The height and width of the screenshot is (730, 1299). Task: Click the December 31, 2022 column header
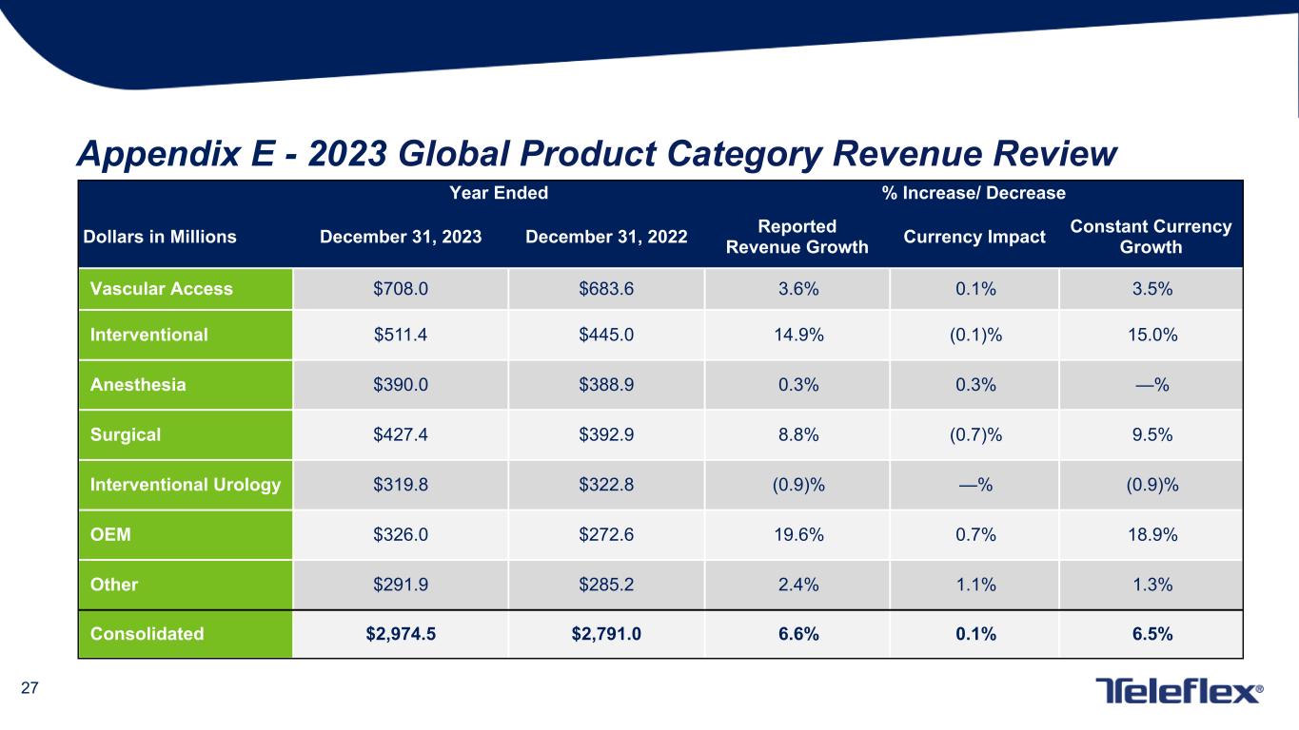(x=606, y=238)
